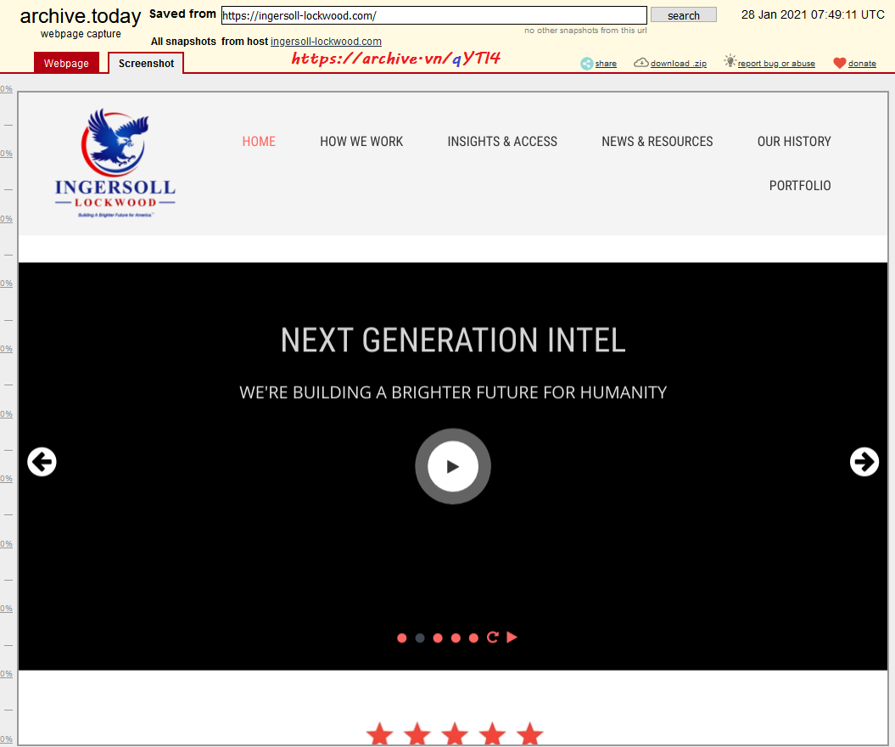Image resolution: width=895 pixels, height=747 pixels.
Task: Click the download cloud icon
Action: (x=641, y=63)
